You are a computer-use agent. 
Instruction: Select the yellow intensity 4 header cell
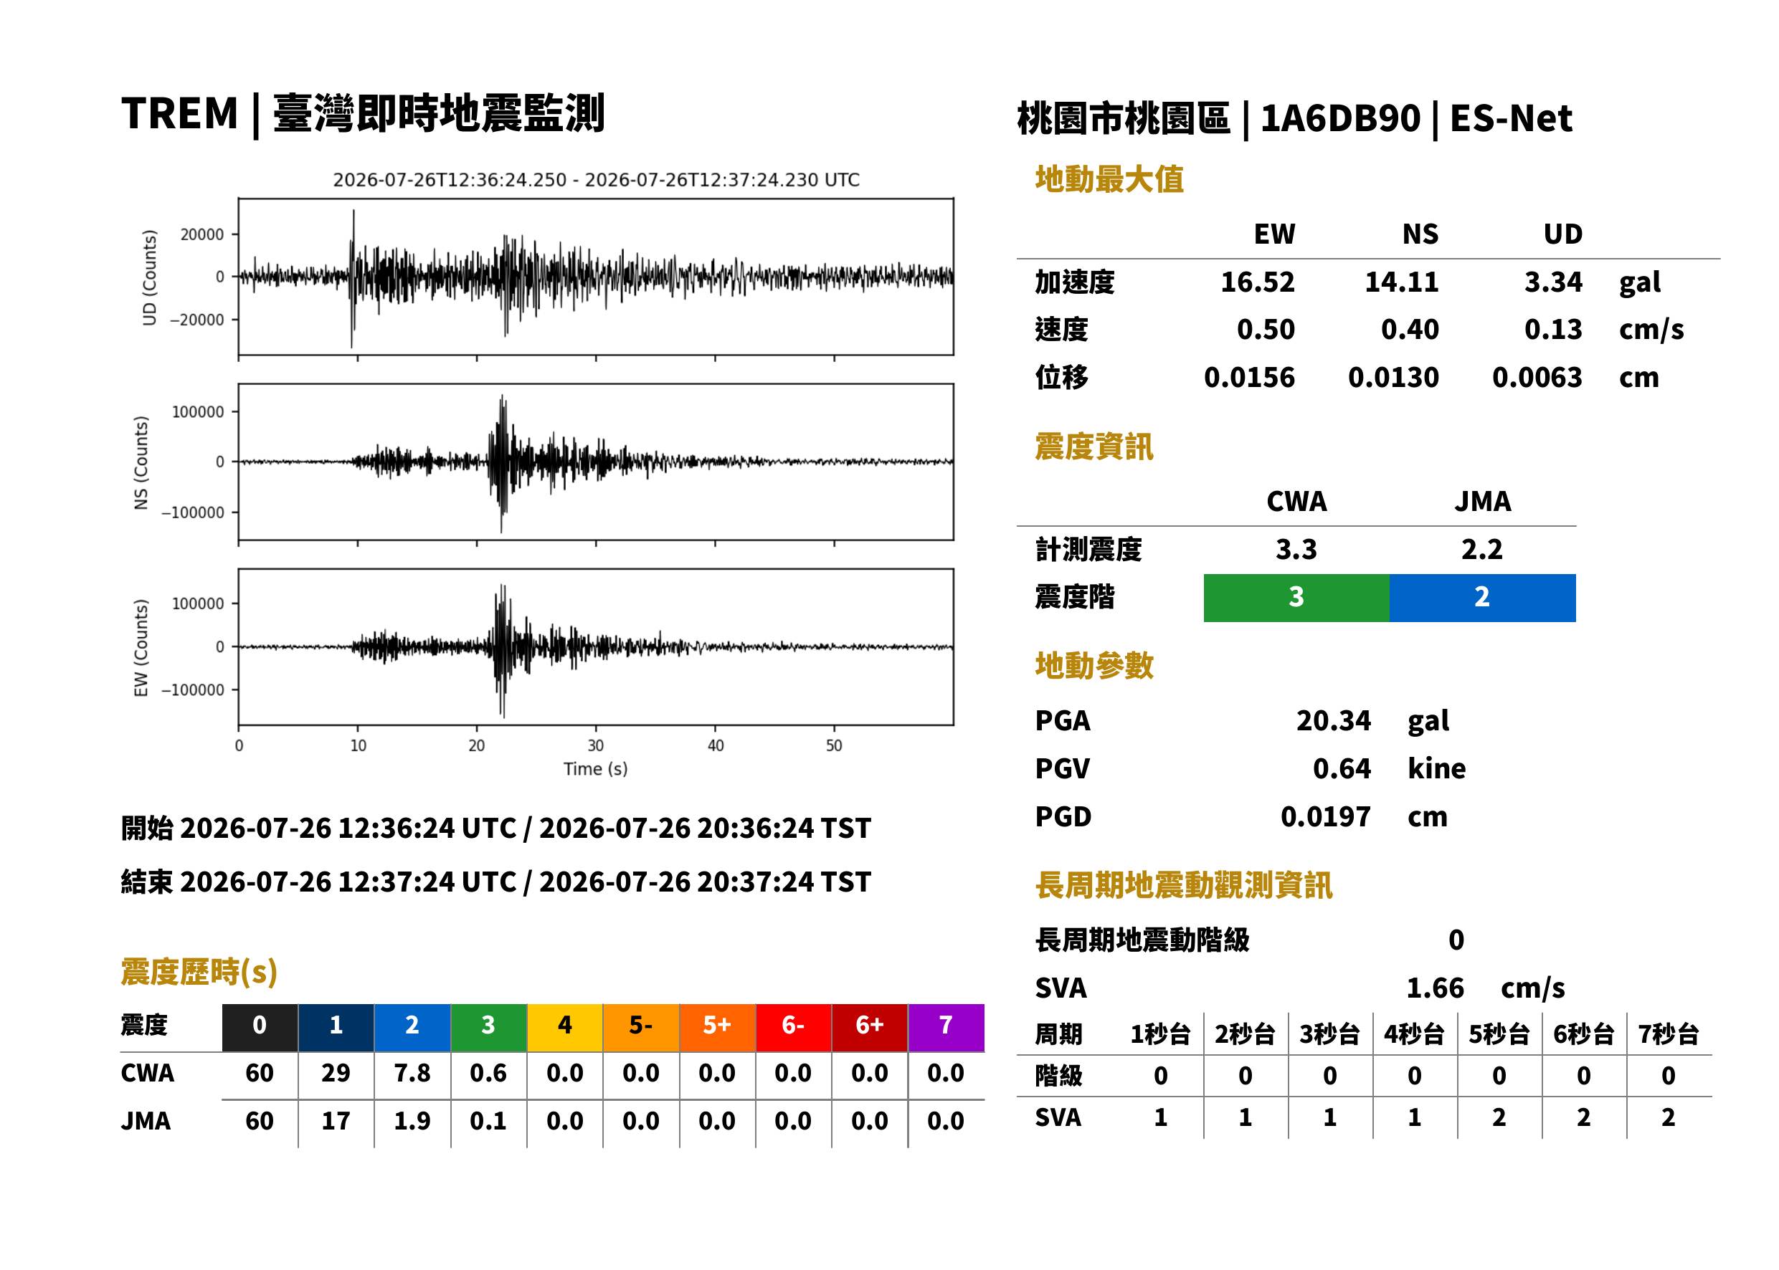(x=565, y=1028)
